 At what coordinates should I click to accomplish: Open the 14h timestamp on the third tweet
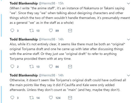(x=61, y=75)
